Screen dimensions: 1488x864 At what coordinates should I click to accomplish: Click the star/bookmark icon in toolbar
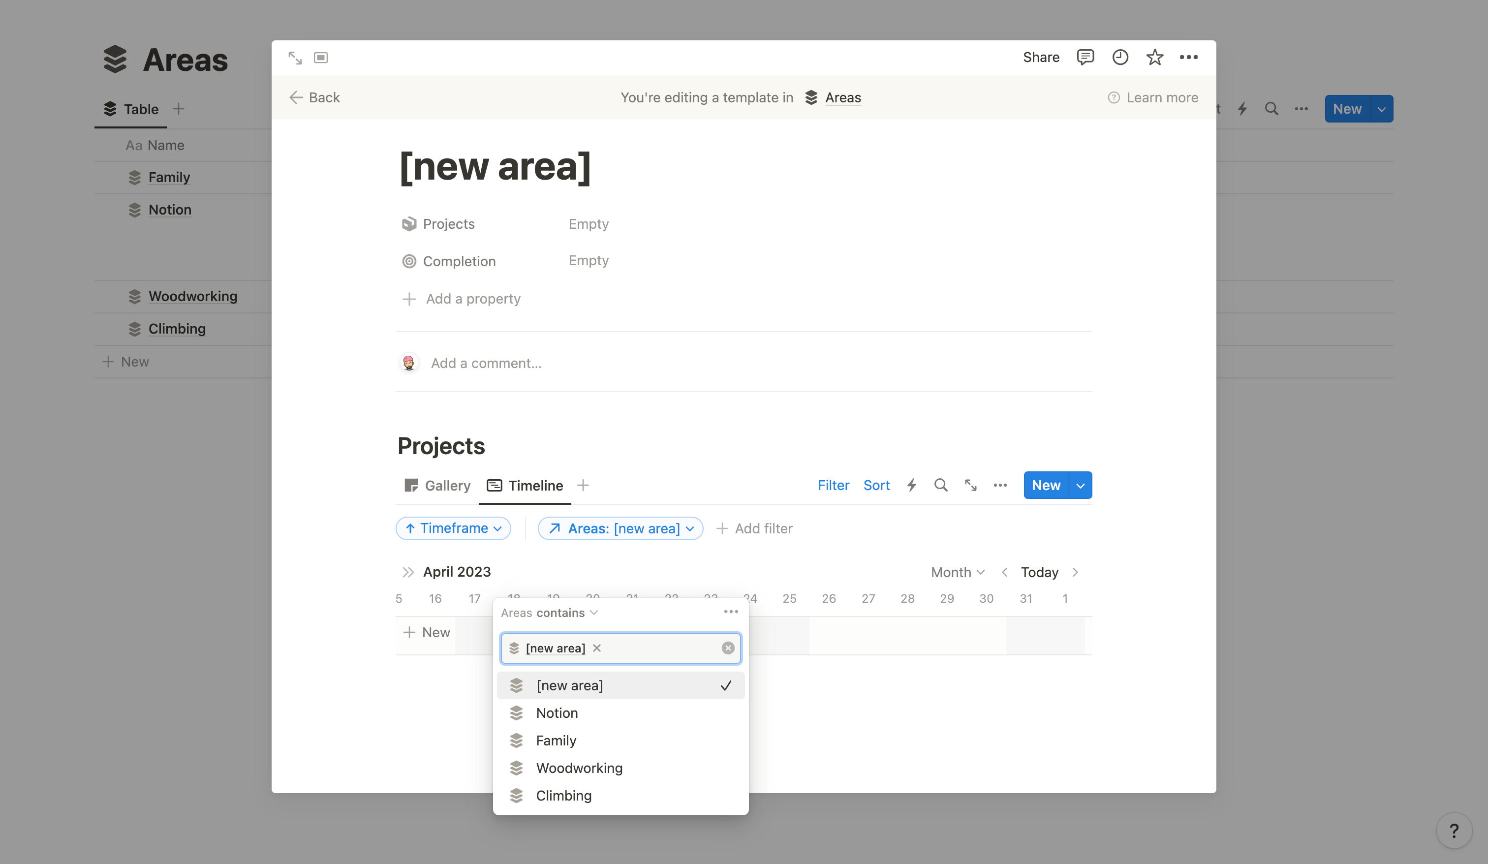tap(1155, 57)
